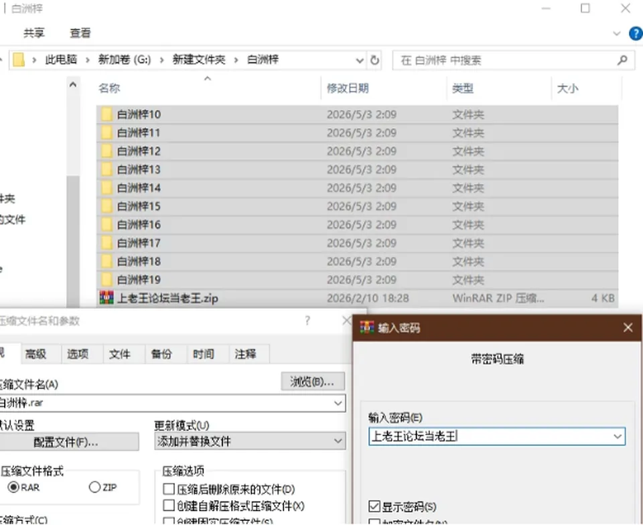The image size is (643, 525).
Task: Open the 共享 ribbon tab
Action: coord(34,33)
